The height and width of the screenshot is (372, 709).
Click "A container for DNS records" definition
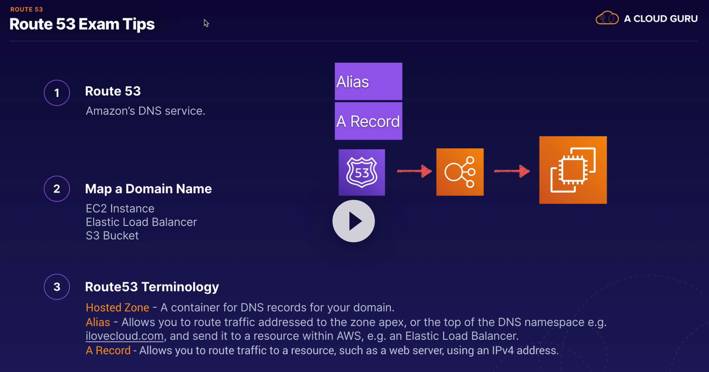tap(277, 308)
